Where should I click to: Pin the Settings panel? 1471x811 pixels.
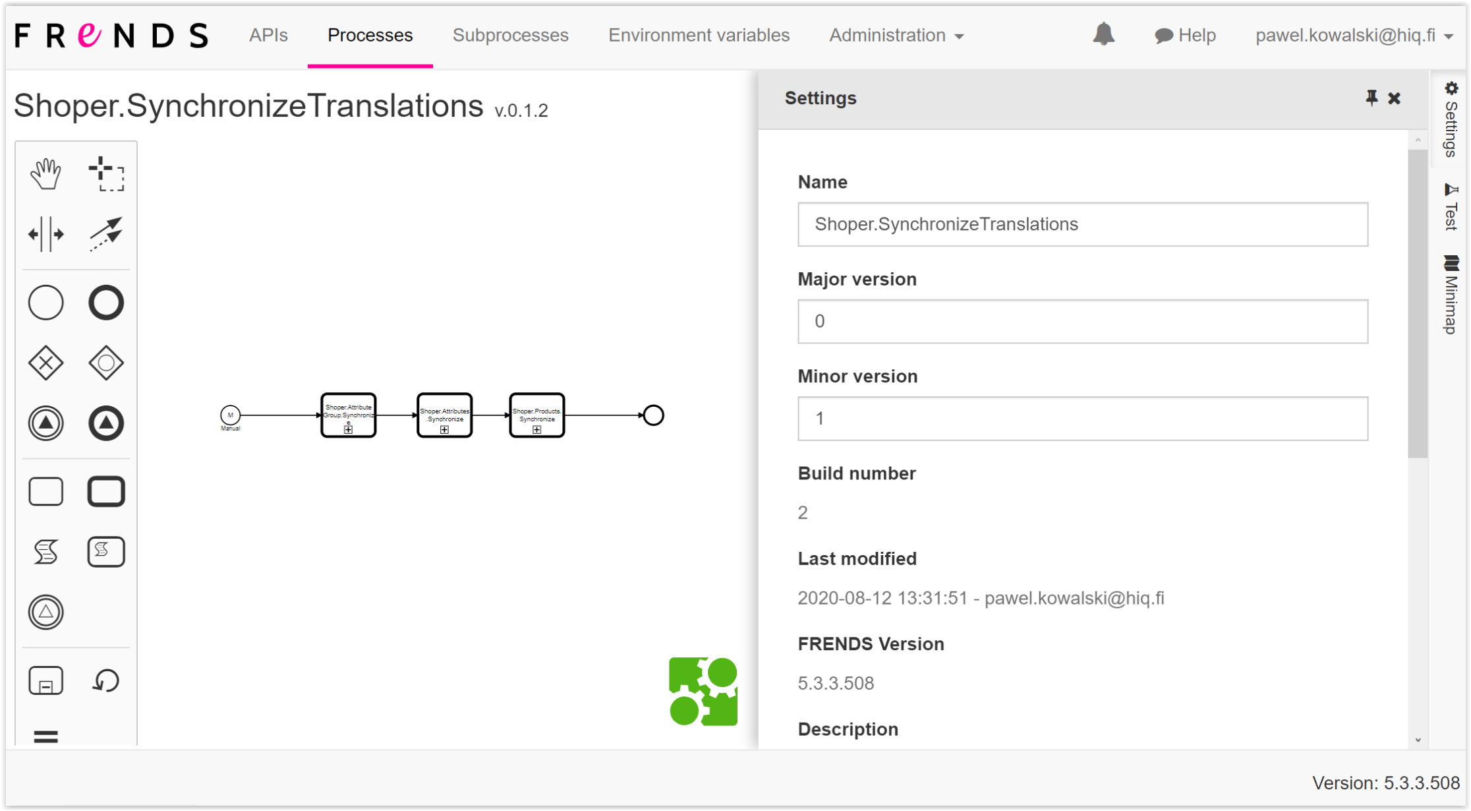(x=1371, y=98)
